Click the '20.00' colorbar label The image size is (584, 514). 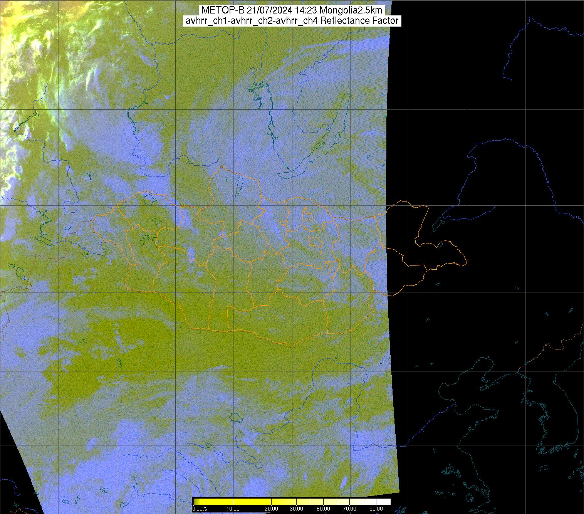coord(271,509)
